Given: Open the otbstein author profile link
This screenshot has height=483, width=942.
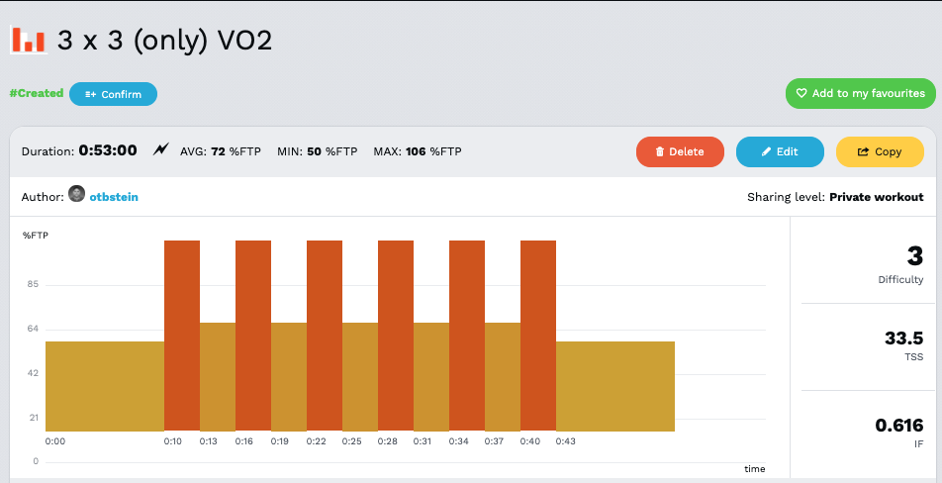Looking at the screenshot, I should point(114,197).
